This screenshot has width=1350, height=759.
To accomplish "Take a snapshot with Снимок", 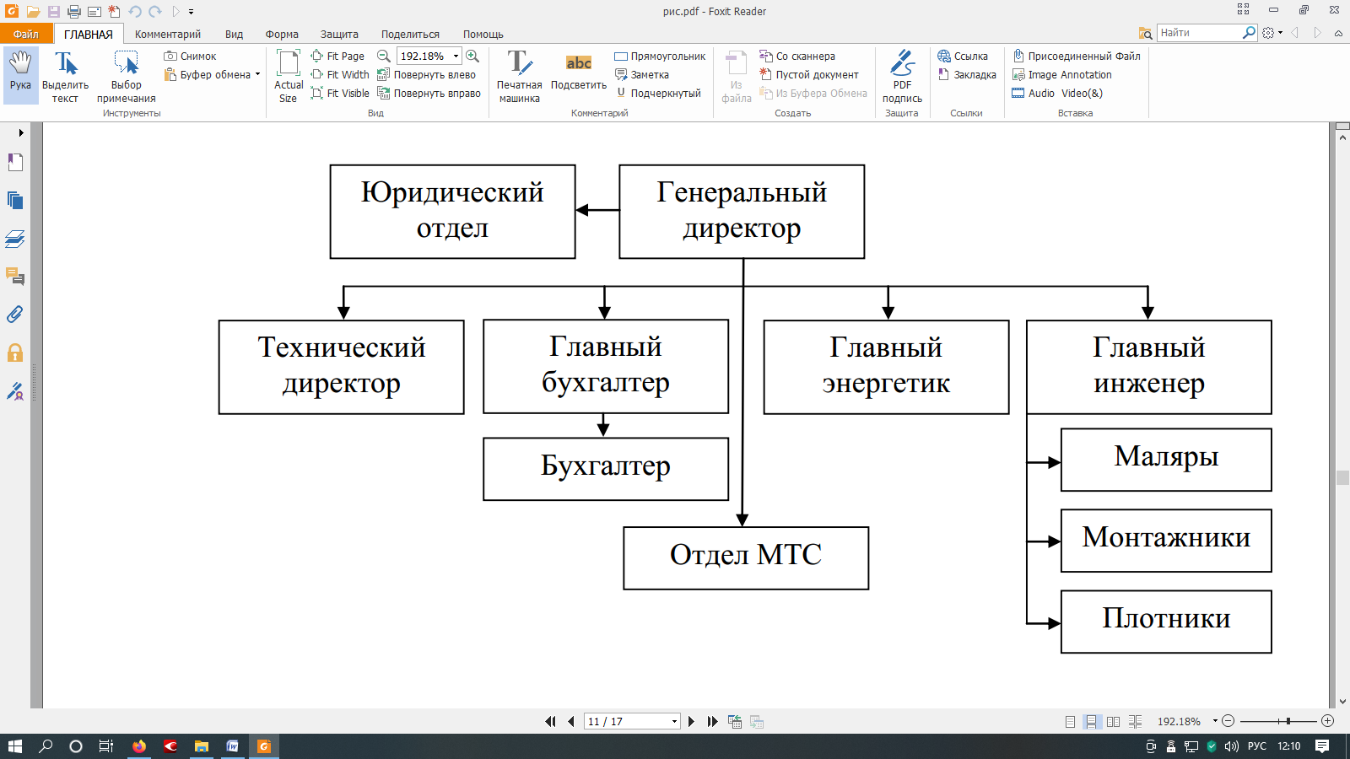I will (191, 57).
